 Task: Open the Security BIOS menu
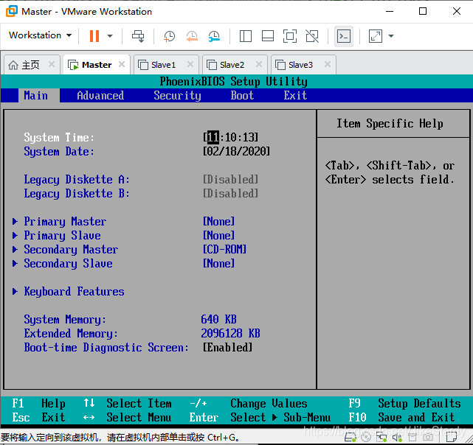click(x=177, y=96)
